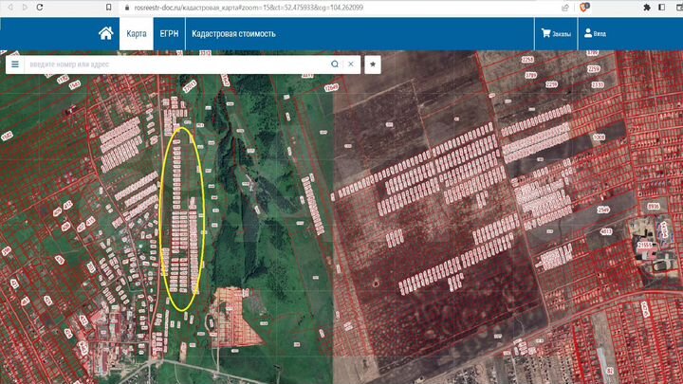Select the Кадастровая стоимость tab
This screenshot has height=384, width=683.
(x=233, y=33)
